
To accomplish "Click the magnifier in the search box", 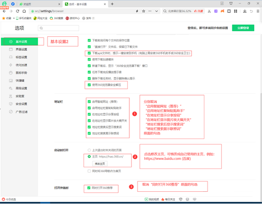I will [165, 11].
